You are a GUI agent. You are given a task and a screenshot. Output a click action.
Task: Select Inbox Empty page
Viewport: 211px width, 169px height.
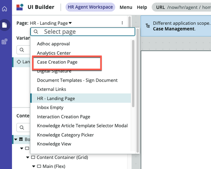[81, 107]
